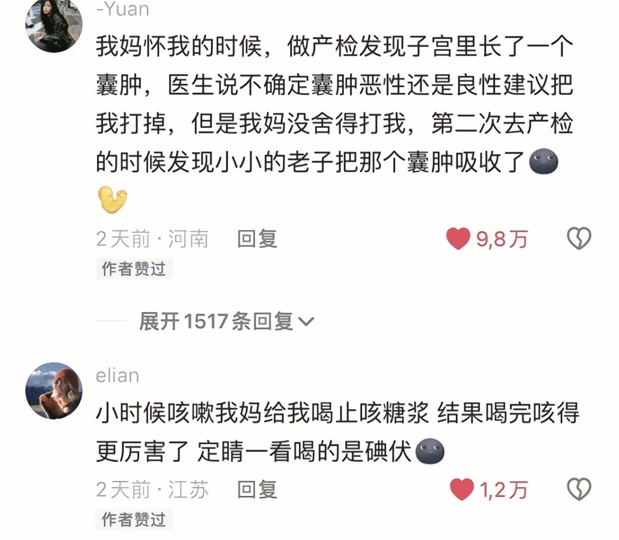Tap moon face emoji in Yuan's comment
619x540 pixels.
pyautogui.click(x=543, y=162)
